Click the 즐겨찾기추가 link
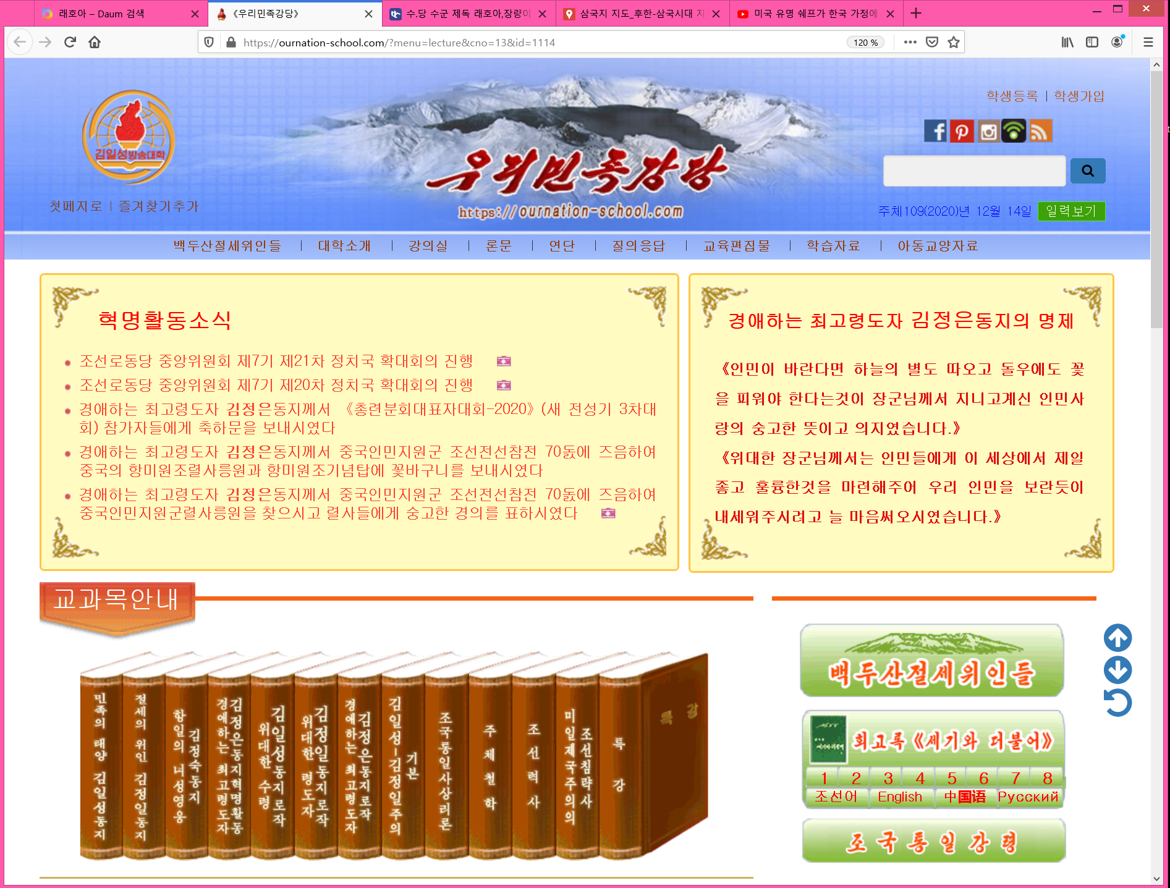This screenshot has height=888, width=1170. point(158,206)
